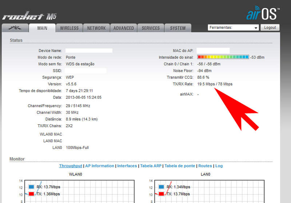Click the 'LAN0' graph title
The width and height of the screenshot is (291, 203).
(x=206, y=174)
